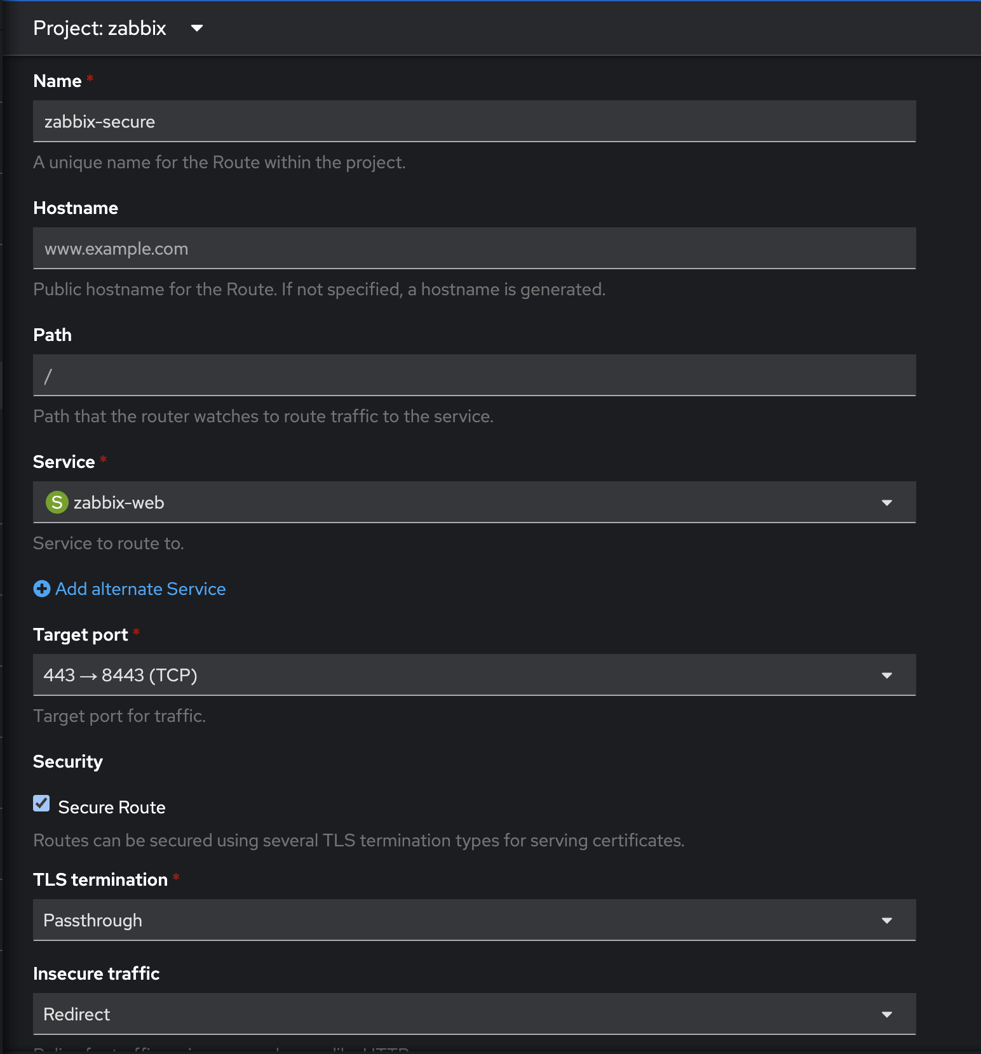The image size is (981, 1054).
Task: Click the 'Public hostname for the Route' helper text
Action: [319, 290]
